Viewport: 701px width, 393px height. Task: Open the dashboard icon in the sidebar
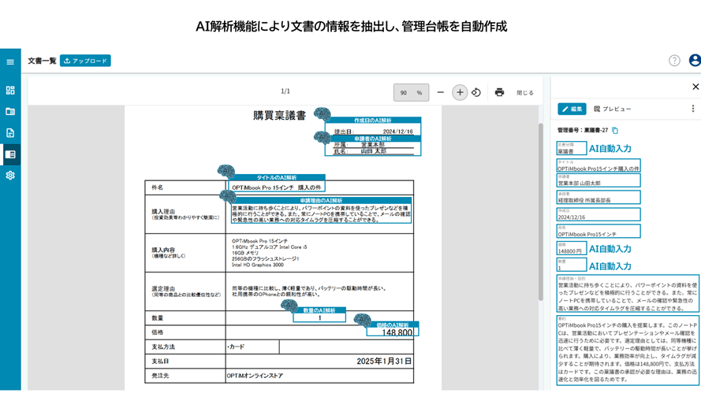[10, 91]
